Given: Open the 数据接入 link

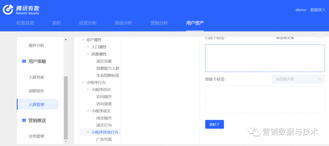Looking at the screenshot, I should pyautogui.click(x=317, y=10).
